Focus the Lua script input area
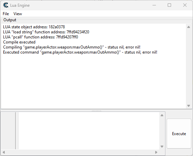Image resolution: width=193 pixels, height=156 pixels. click(89, 131)
